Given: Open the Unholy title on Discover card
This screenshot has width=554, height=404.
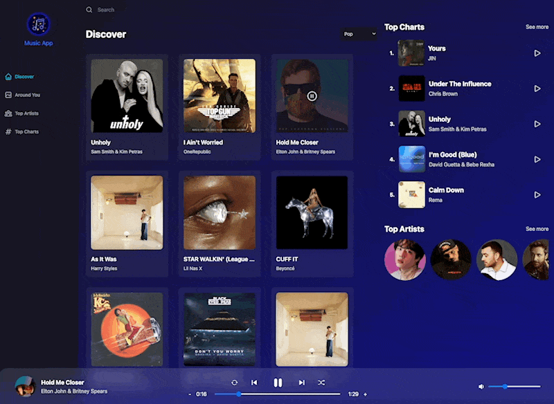Looking at the screenshot, I should click(x=100, y=143).
